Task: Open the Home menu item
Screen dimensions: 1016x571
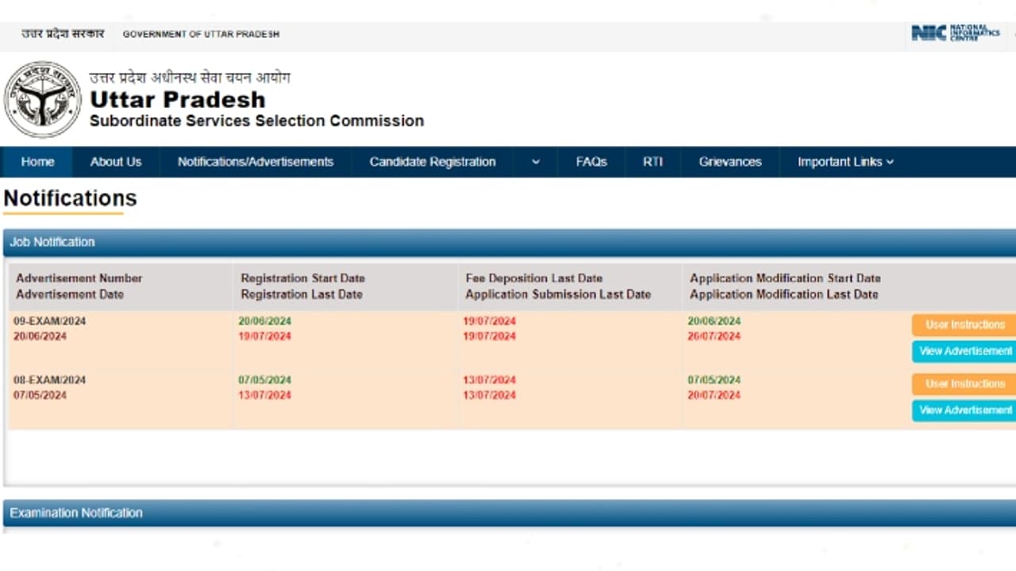Action: pyautogui.click(x=37, y=162)
